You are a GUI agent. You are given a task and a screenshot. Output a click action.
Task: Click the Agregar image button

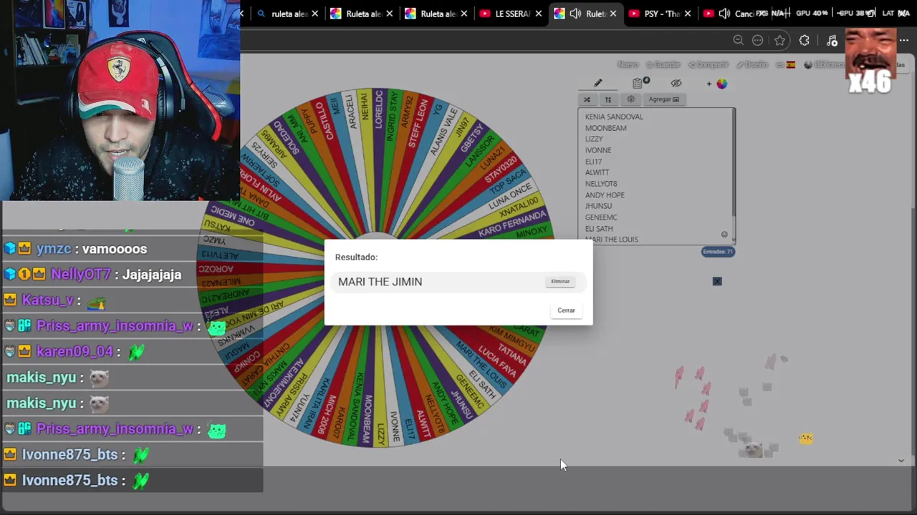(x=663, y=99)
